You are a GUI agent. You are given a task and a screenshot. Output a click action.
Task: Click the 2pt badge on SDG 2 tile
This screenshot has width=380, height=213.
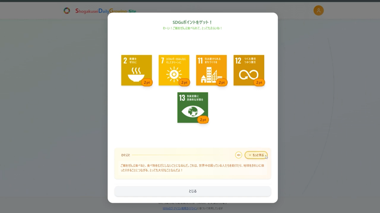(147, 82)
